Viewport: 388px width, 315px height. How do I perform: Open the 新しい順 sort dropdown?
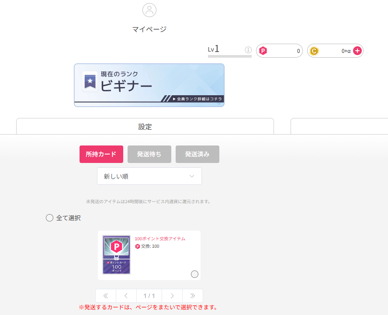149,176
